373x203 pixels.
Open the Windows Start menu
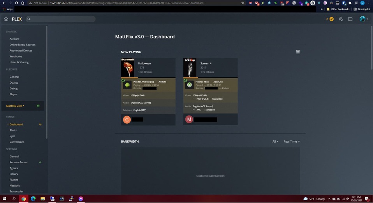click(x=4, y=199)
